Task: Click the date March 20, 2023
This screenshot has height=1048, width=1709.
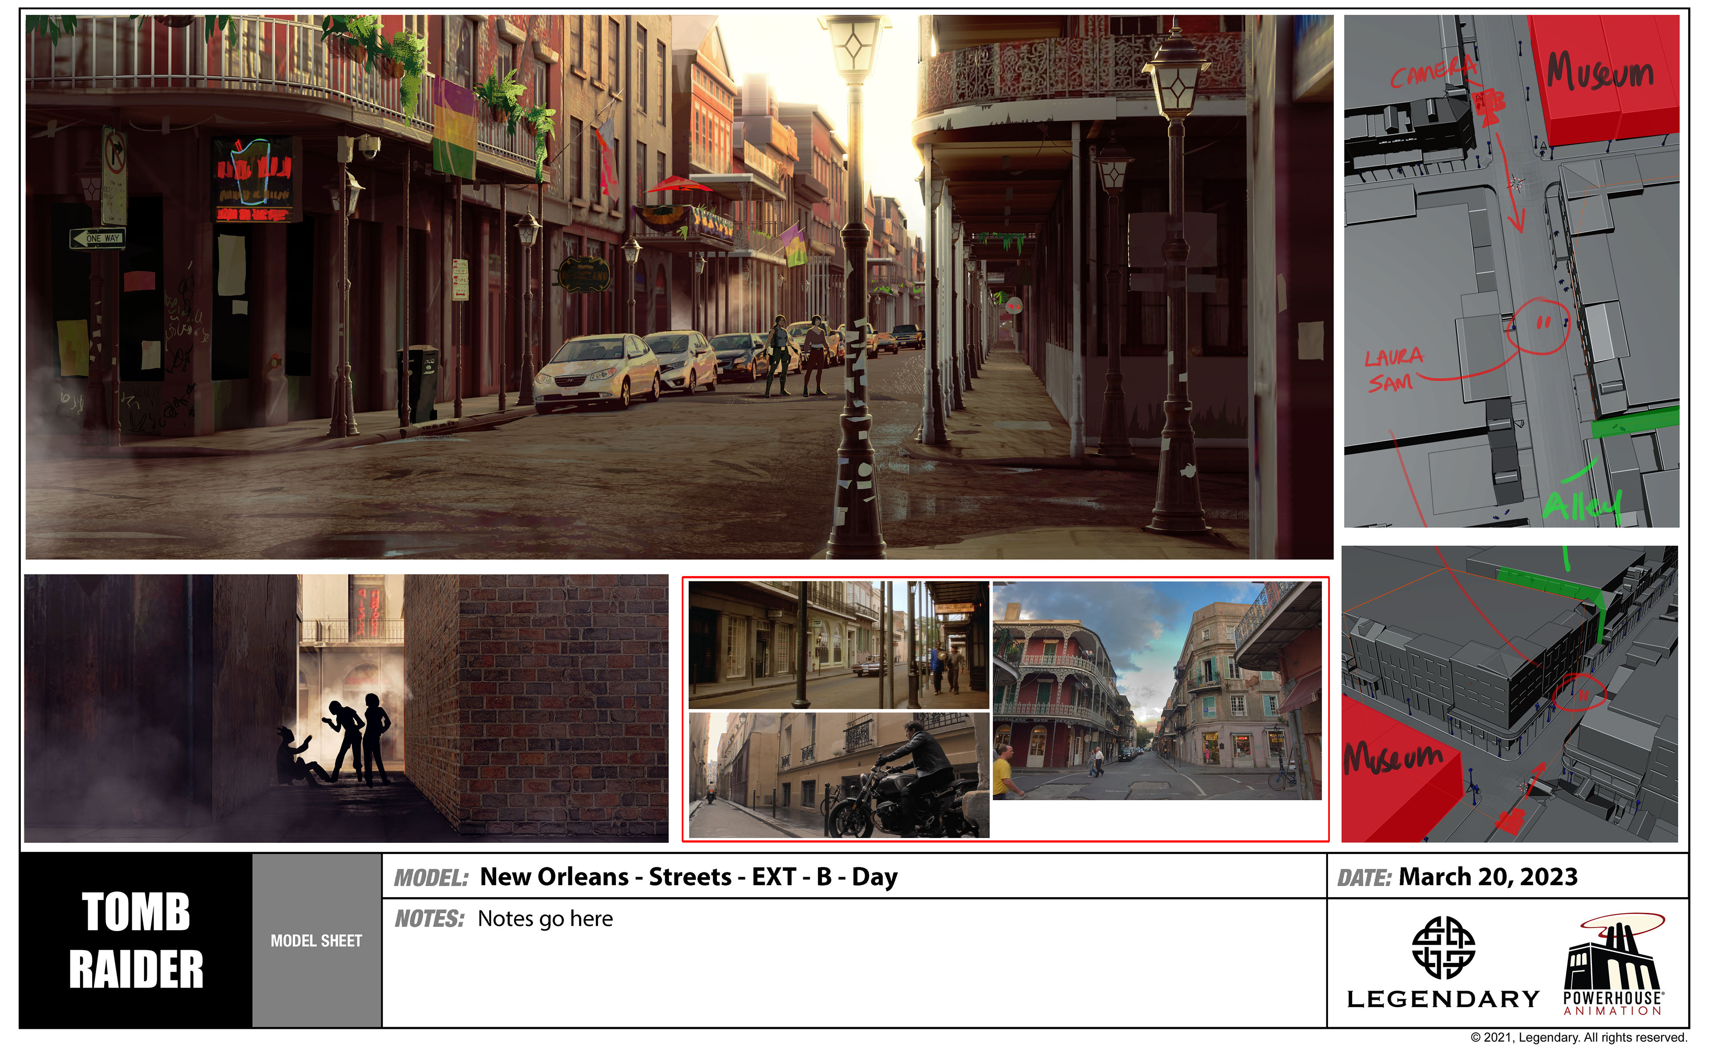Action: click(x=1488, y=877)
